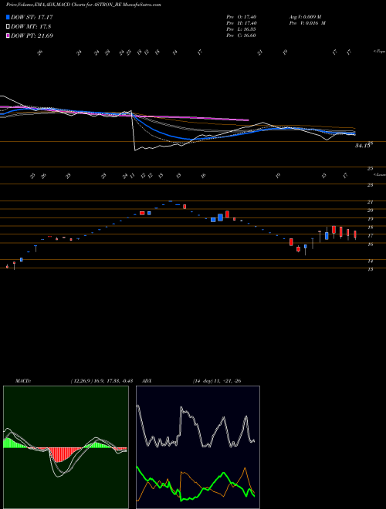Viewport: 386px width, 509px height.
Task: Click the 34.15 price label
Action: click(362, 146)
